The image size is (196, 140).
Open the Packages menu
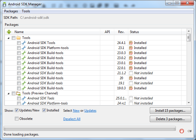pos(11,11)
